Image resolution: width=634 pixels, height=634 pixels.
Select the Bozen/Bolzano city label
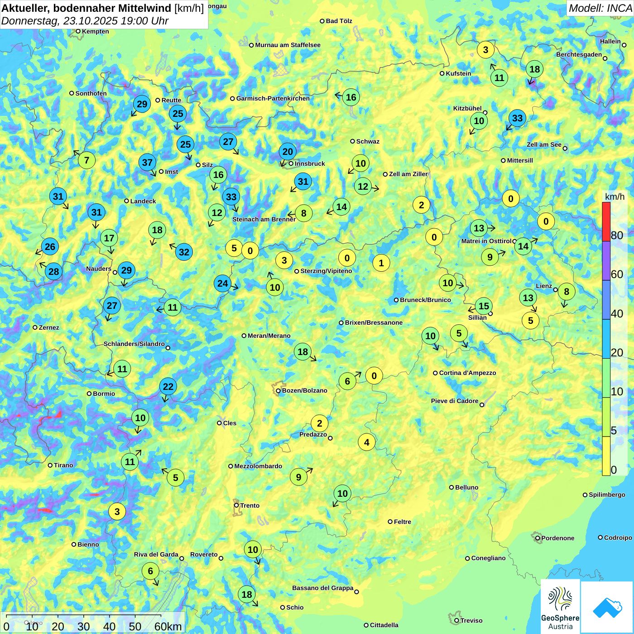(x=304, y=390)
